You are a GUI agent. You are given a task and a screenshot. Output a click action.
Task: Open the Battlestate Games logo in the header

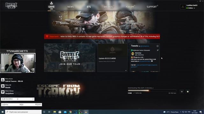click(11, 6)
